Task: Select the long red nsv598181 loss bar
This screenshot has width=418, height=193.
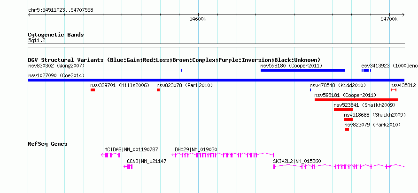Action: pos(356,100)
